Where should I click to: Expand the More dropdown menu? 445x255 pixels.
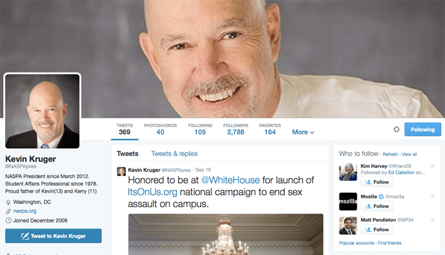[303, 132]
